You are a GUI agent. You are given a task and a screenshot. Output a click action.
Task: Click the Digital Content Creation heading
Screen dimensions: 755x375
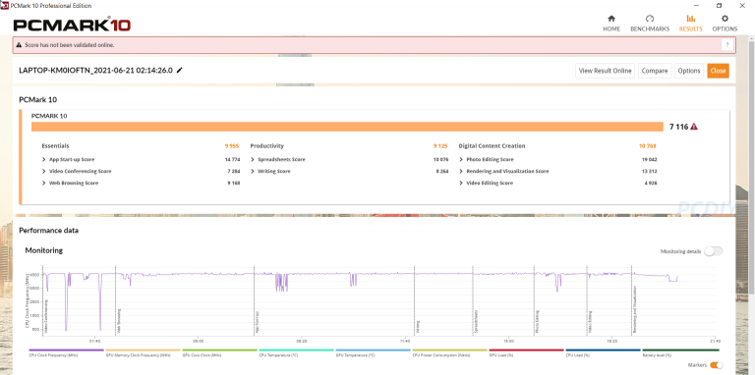tap(492, 145)
